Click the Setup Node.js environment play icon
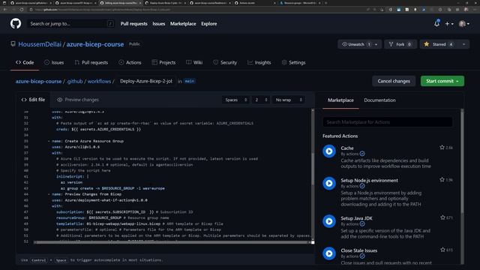The height and width of the screenshot is (270, 480). tap(329, 183)
